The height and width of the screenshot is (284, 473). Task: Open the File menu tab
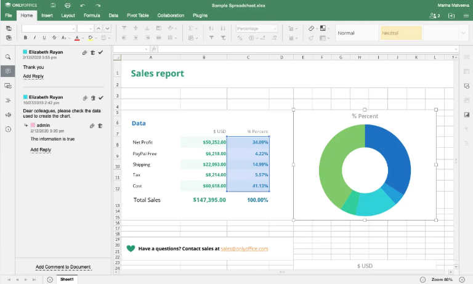[x=9, y=15]
